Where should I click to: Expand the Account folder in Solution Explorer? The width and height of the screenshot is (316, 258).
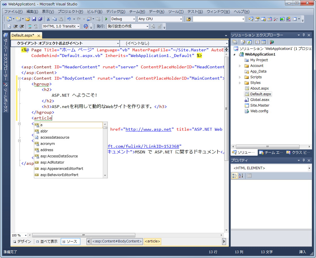tap(239, 65)
